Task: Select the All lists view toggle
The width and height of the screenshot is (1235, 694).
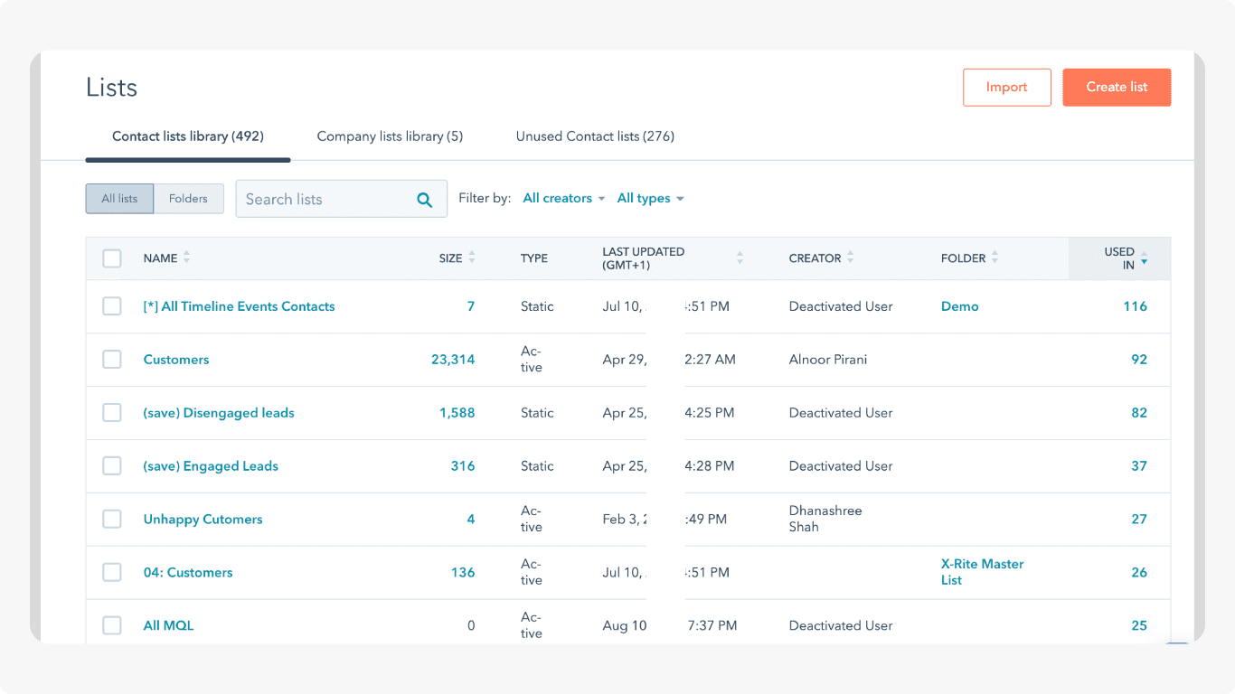Action: [x=120, y=199]
